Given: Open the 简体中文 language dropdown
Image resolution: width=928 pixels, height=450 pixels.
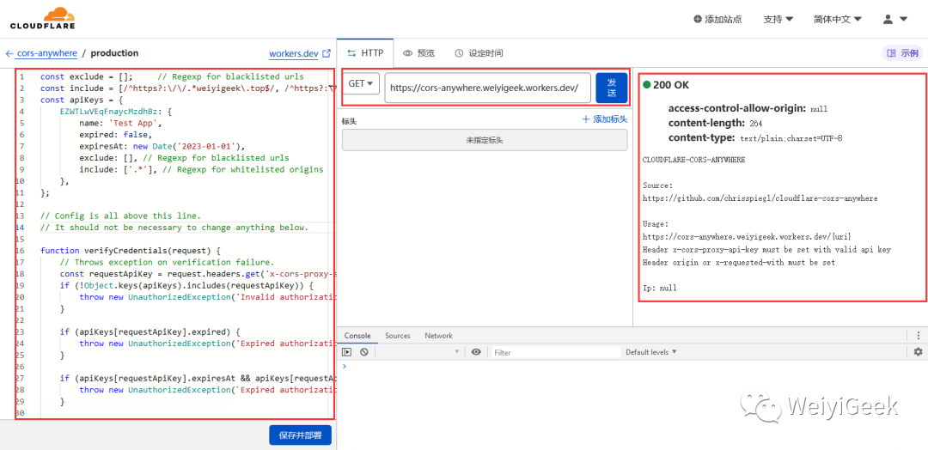Looking at the screenshot, I should [838, 19].
